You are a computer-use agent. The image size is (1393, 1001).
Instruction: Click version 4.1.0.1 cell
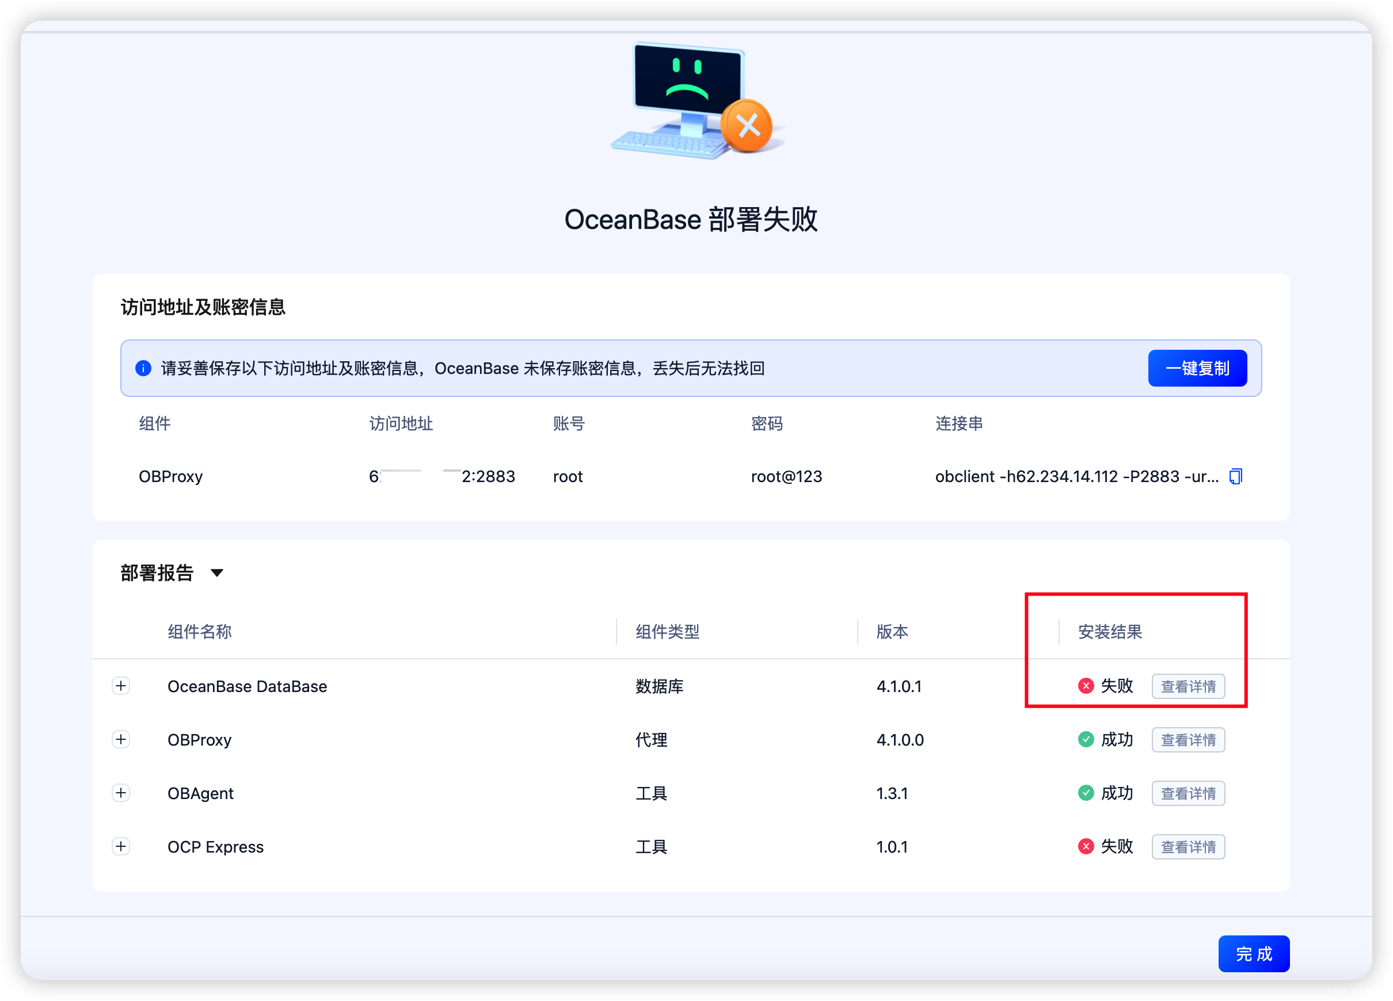point(899,686)
